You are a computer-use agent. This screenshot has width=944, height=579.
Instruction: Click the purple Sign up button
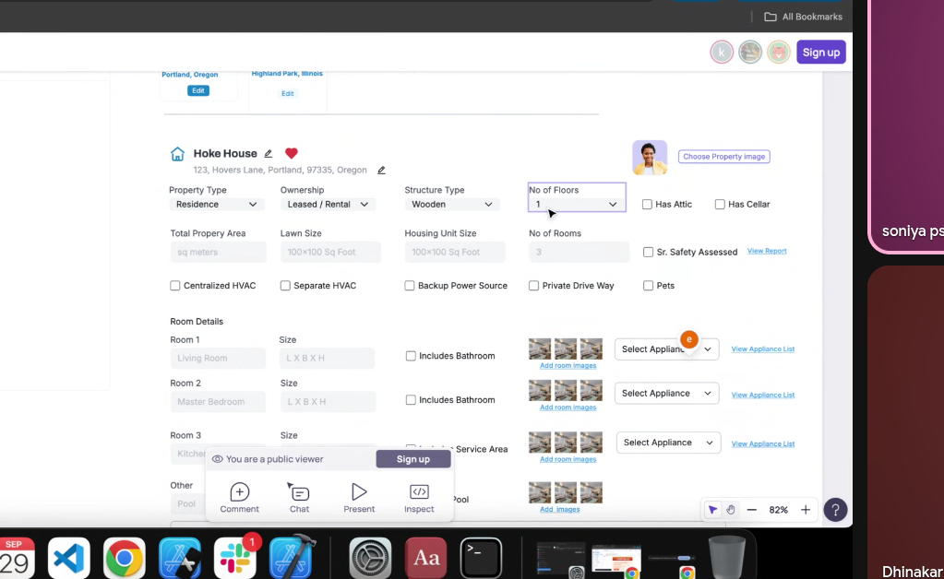click(820, 53)
